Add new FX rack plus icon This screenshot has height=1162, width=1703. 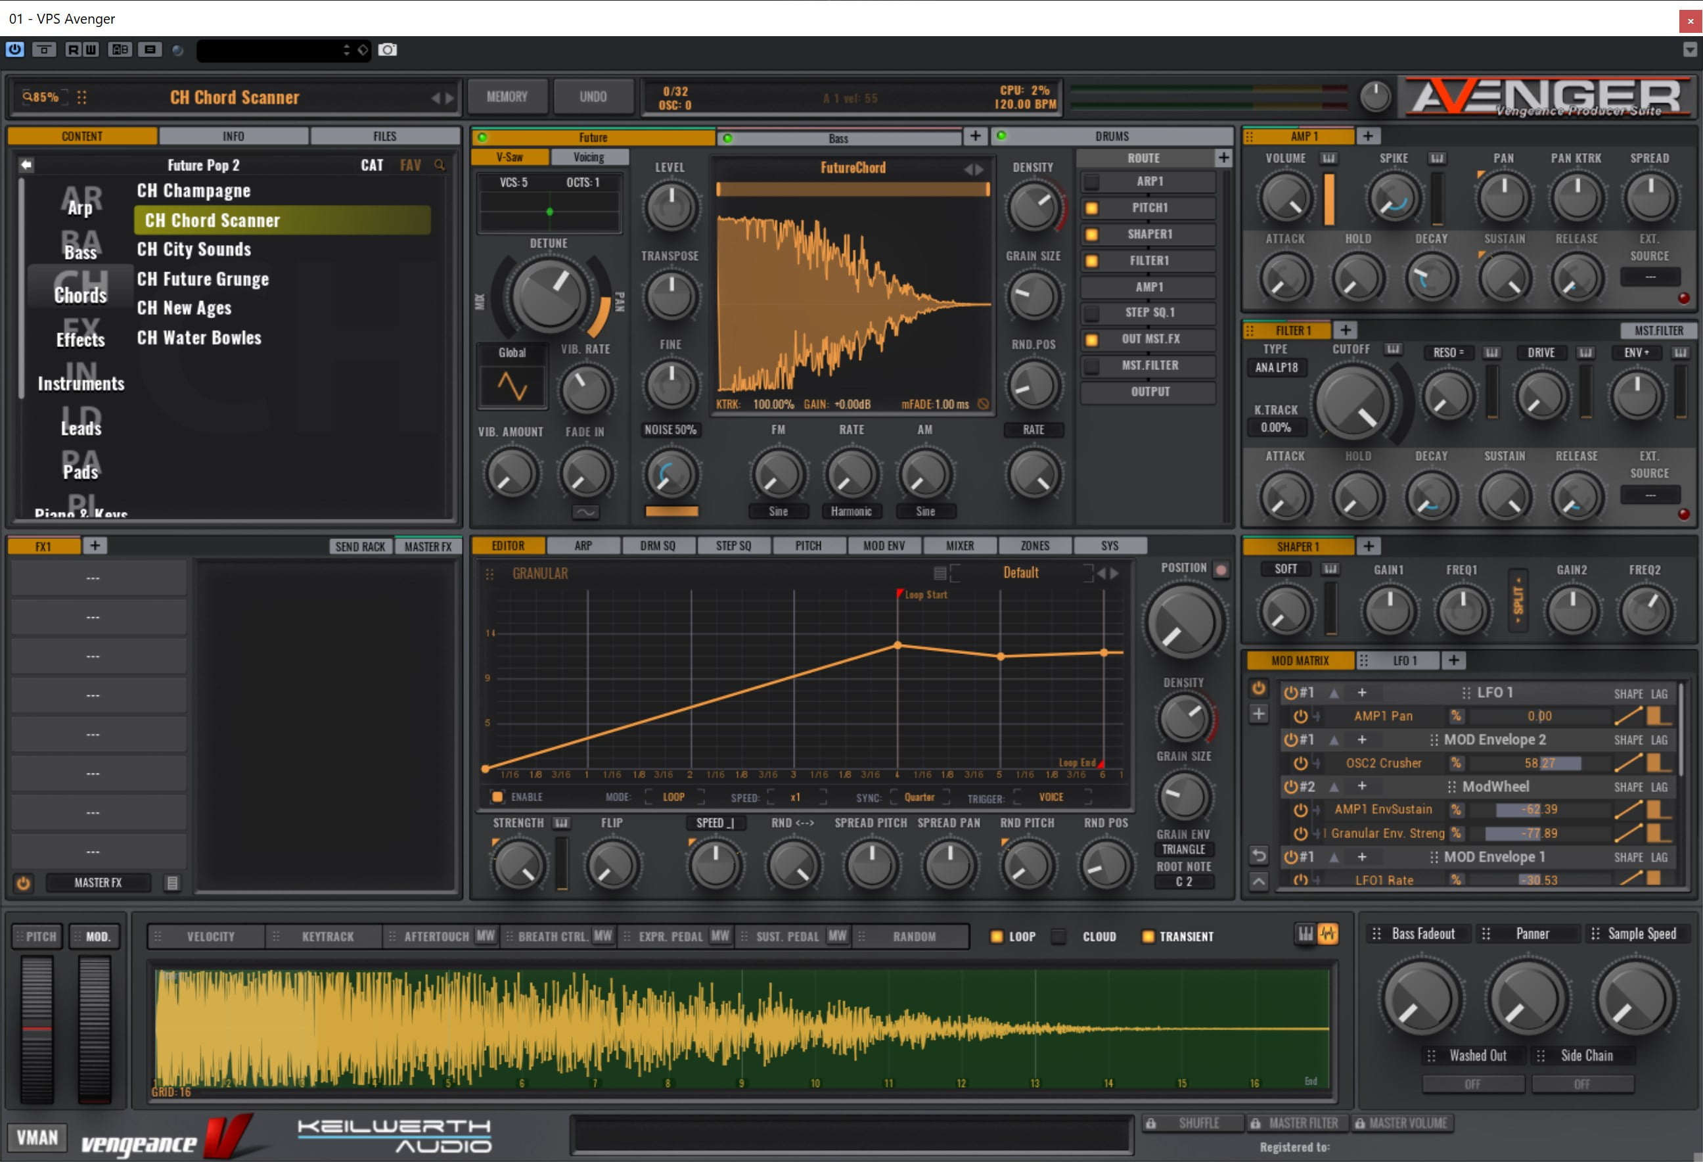(x=95, y=546)
